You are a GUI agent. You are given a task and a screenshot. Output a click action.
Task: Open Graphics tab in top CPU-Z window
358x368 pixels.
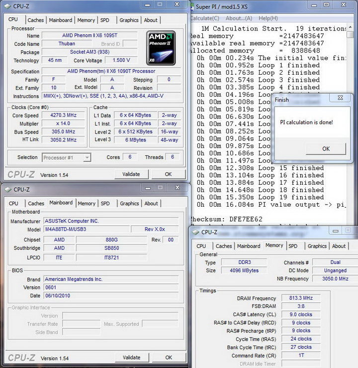tap(129, 20)
